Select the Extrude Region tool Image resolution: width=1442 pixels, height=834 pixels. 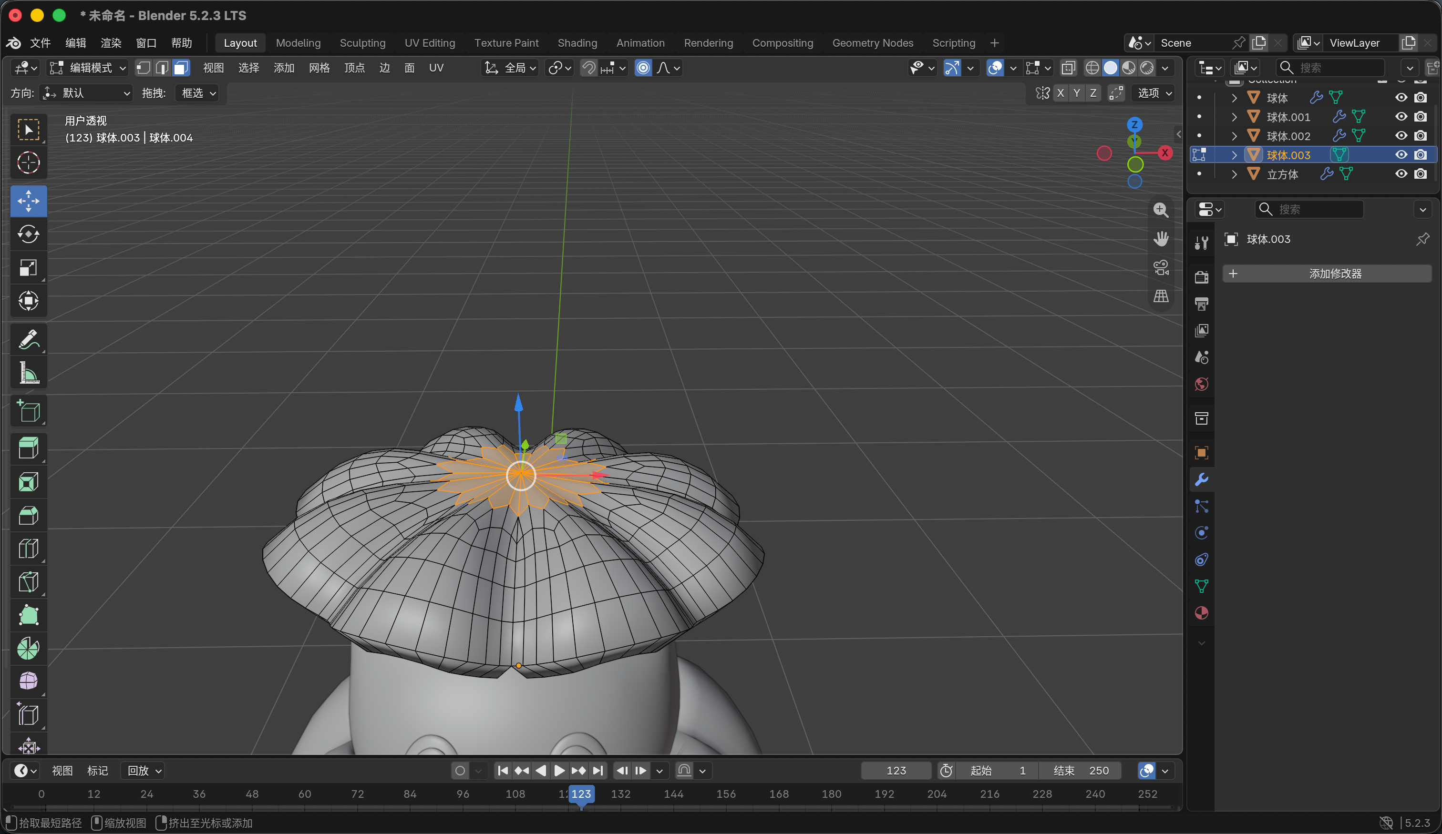[x=28, y=448]
